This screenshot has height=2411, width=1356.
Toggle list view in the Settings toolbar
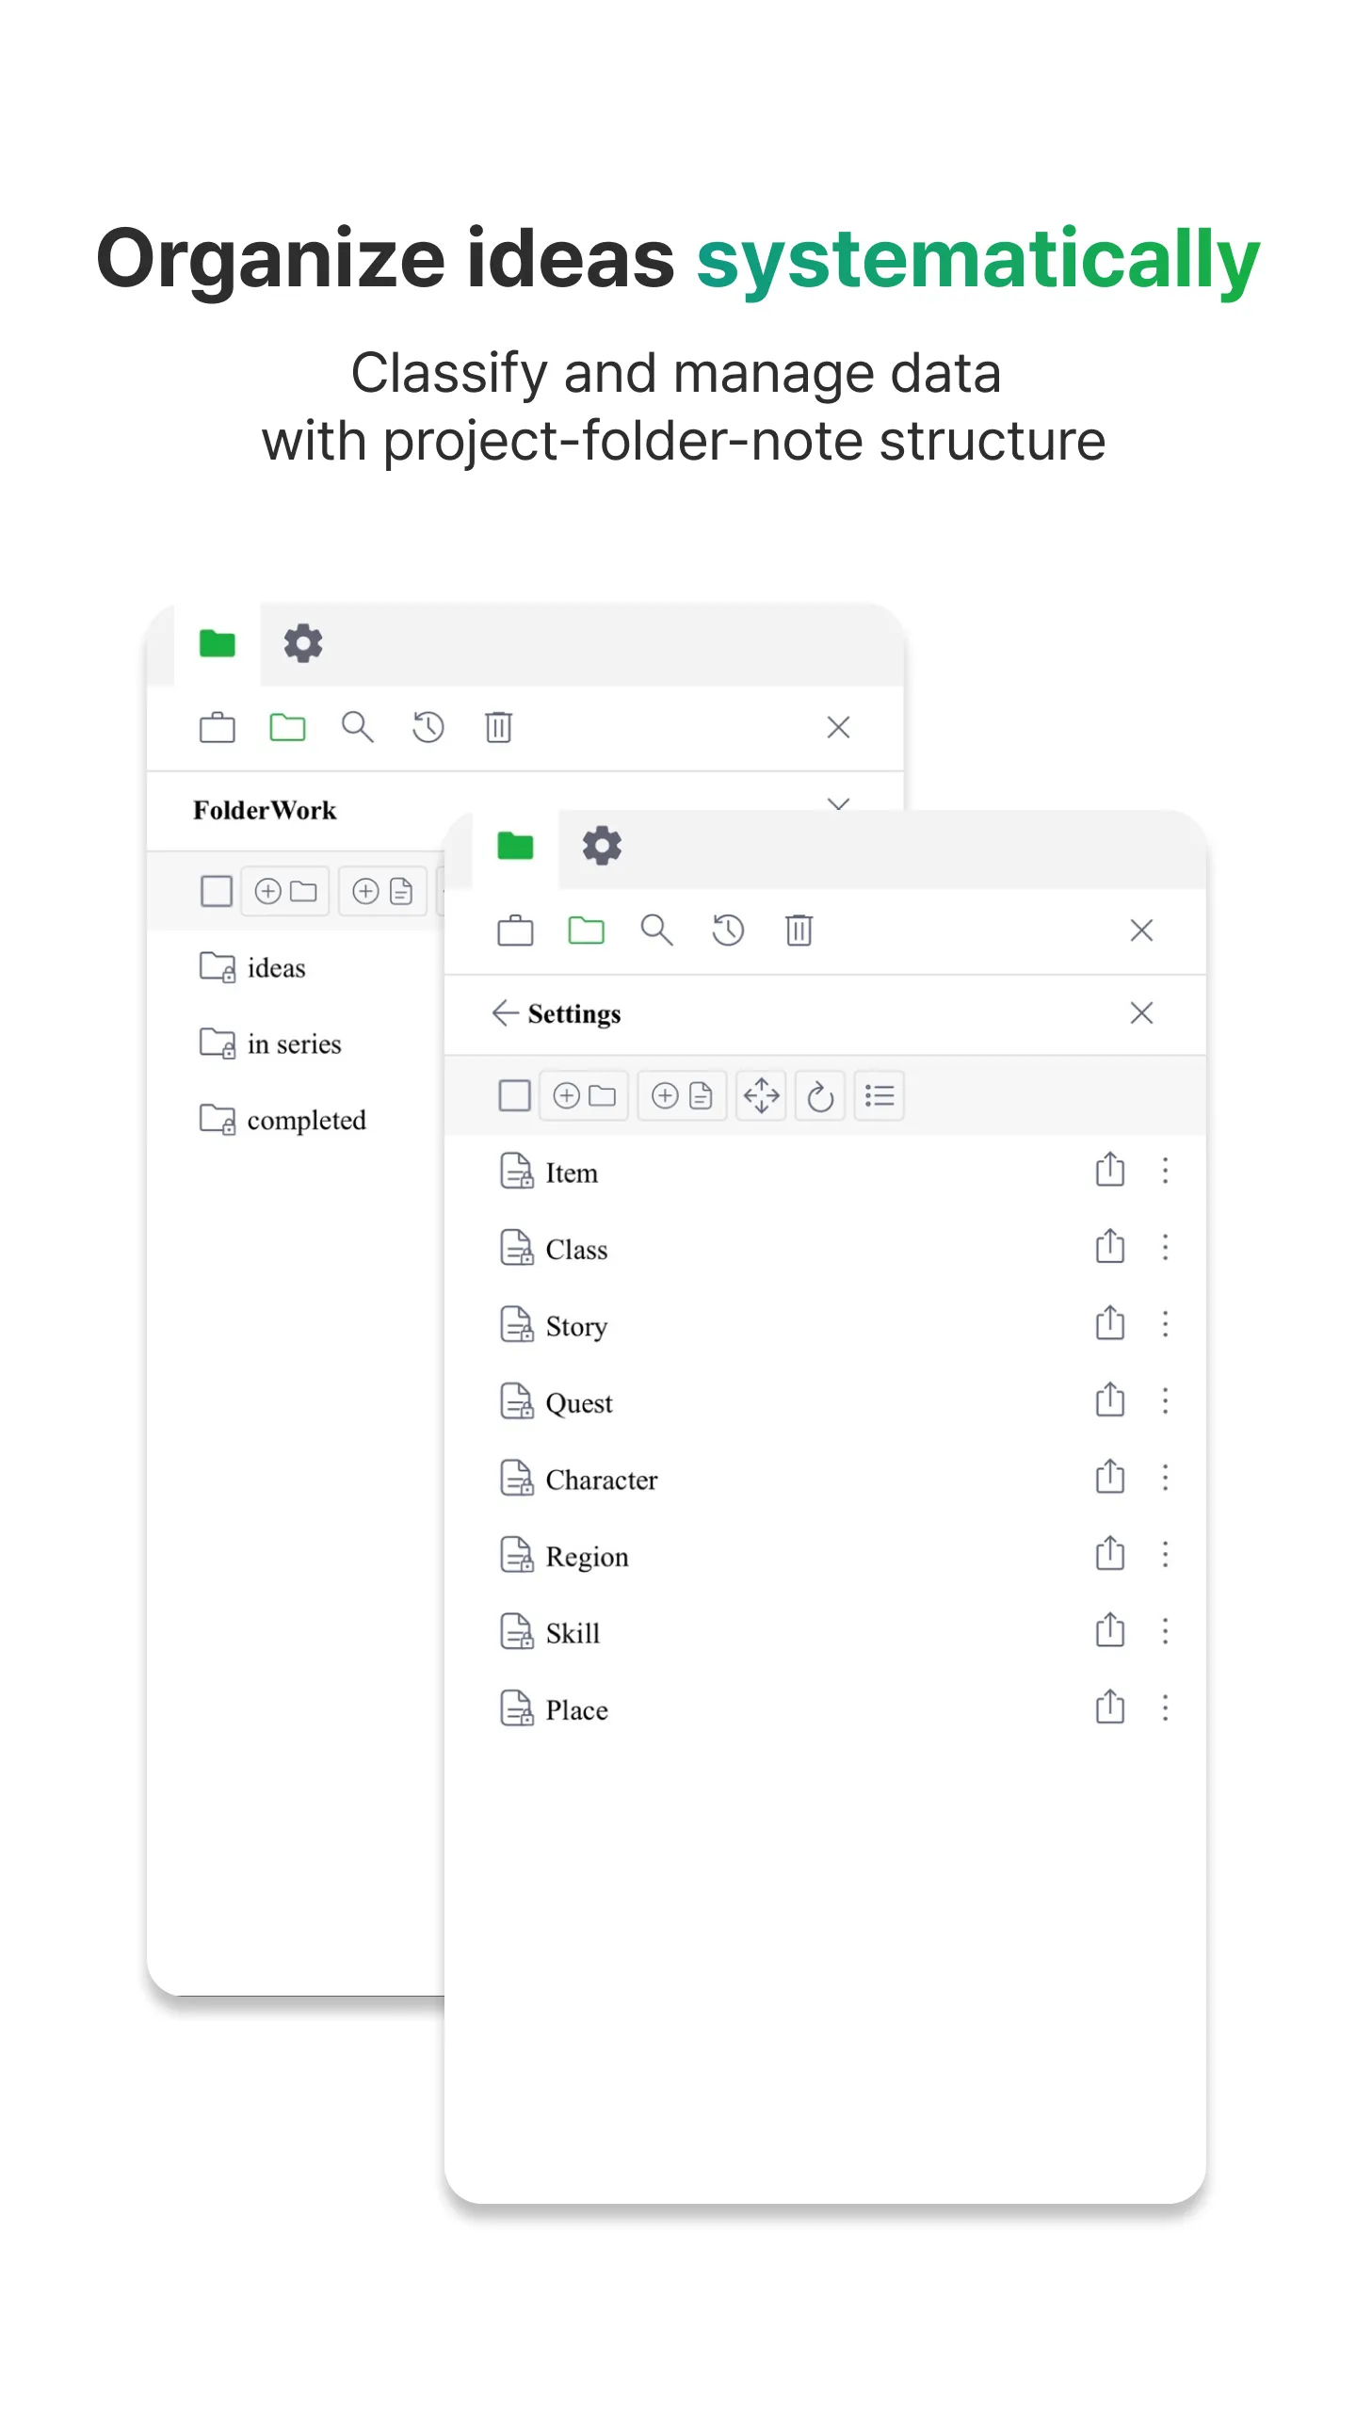[x=880, y=1095]
